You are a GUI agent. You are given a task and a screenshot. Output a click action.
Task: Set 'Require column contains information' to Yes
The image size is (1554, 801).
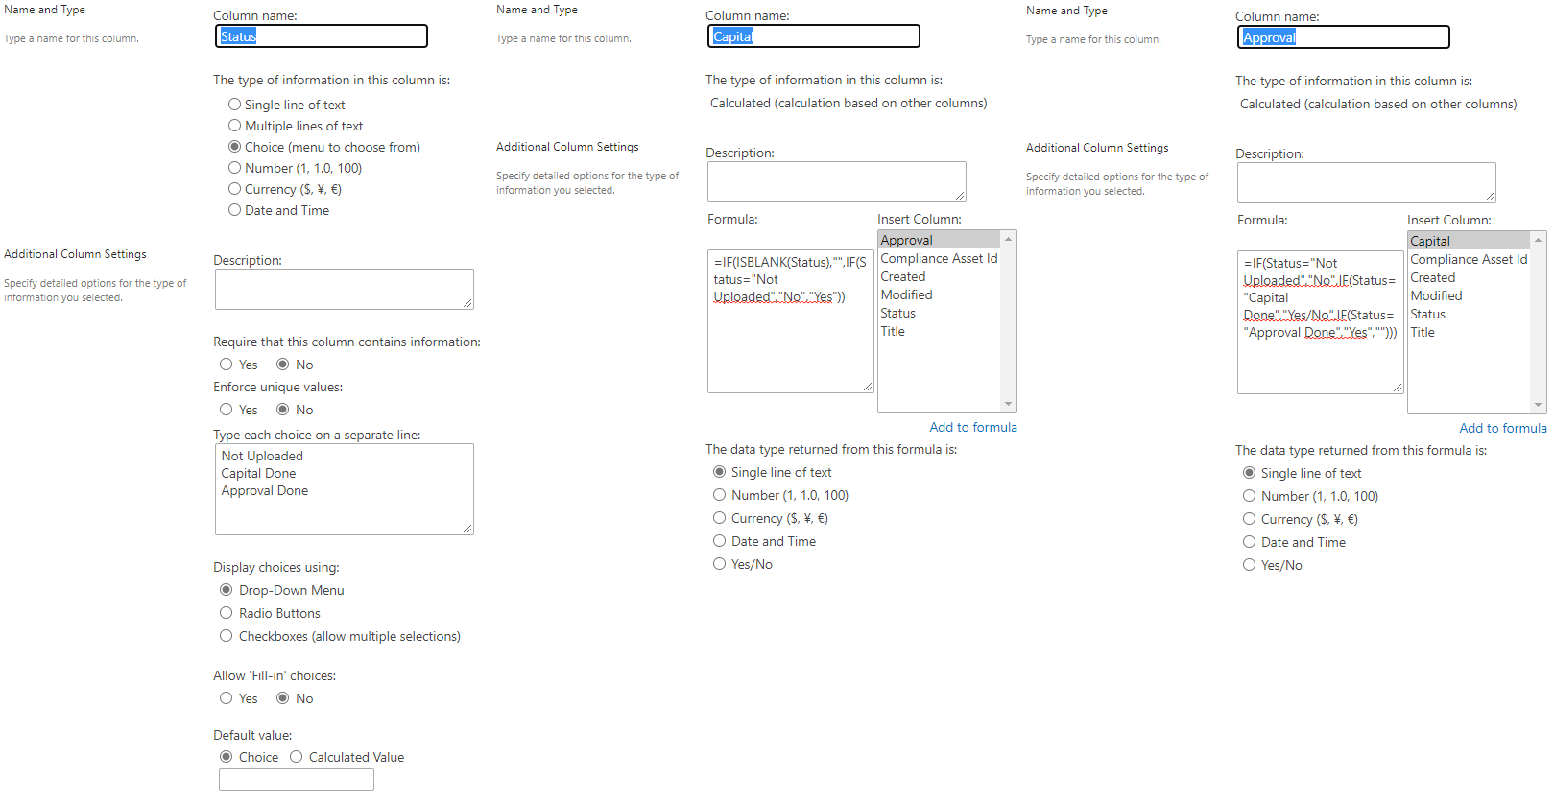coord(226,365)
